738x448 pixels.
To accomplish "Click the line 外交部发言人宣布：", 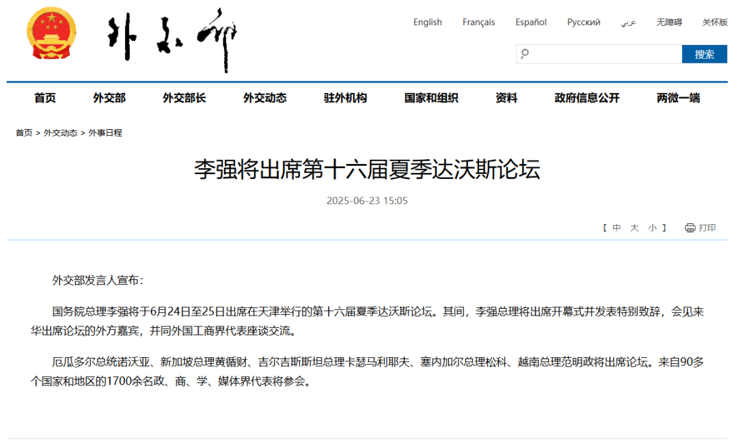I will point(98,281).
